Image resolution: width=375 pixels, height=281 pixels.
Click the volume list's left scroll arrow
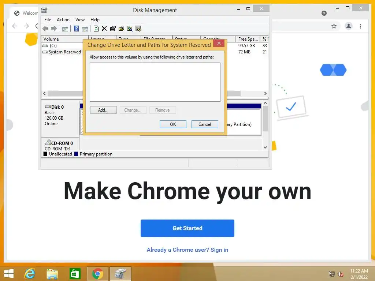[44, 93]
